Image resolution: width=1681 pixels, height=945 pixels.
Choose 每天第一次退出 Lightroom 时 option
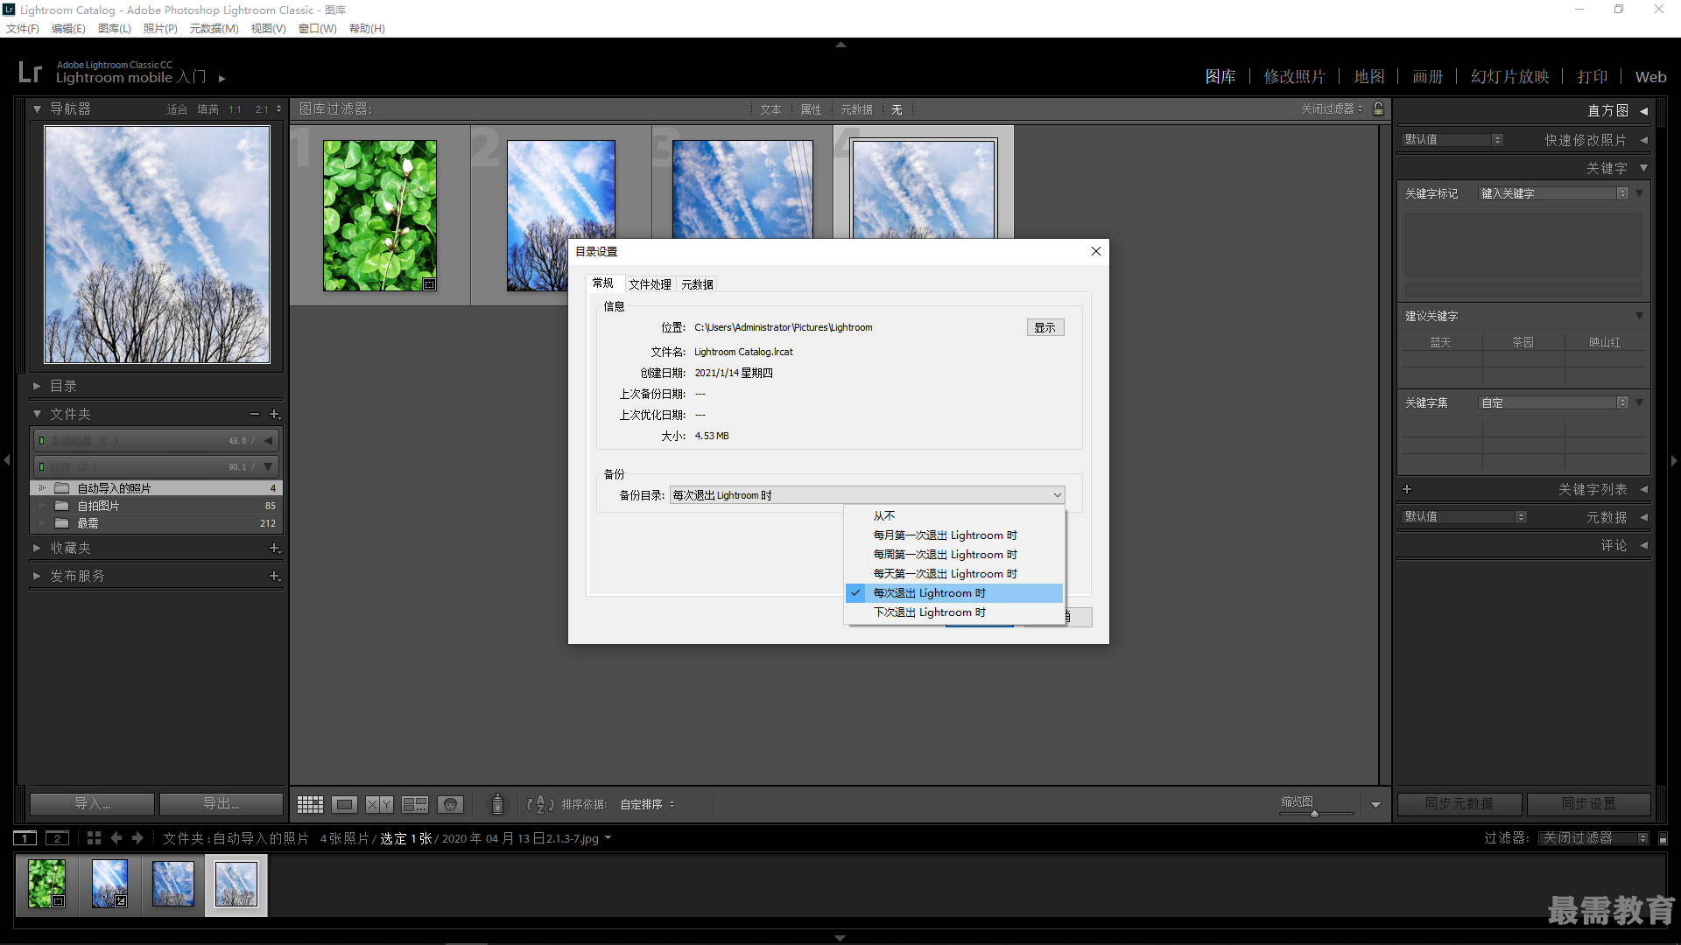point(954,574)
